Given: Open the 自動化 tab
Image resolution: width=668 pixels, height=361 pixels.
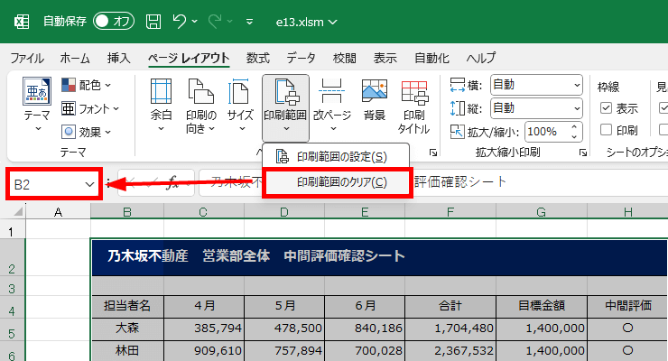Looking at the screenshot, I should [x=431, y=58].
